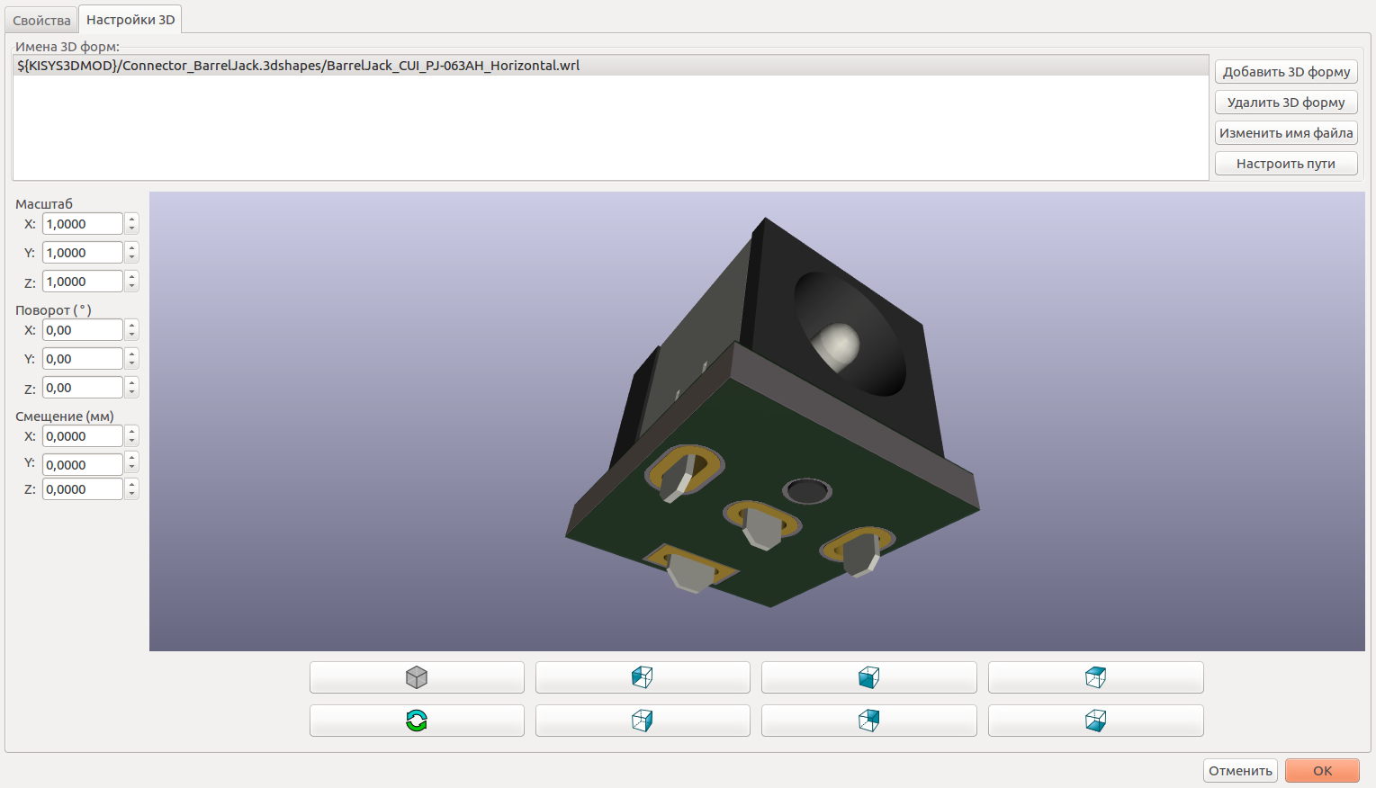1376x788 pixels.
Task: Click the back-face view cube icon
Action: 868,721
